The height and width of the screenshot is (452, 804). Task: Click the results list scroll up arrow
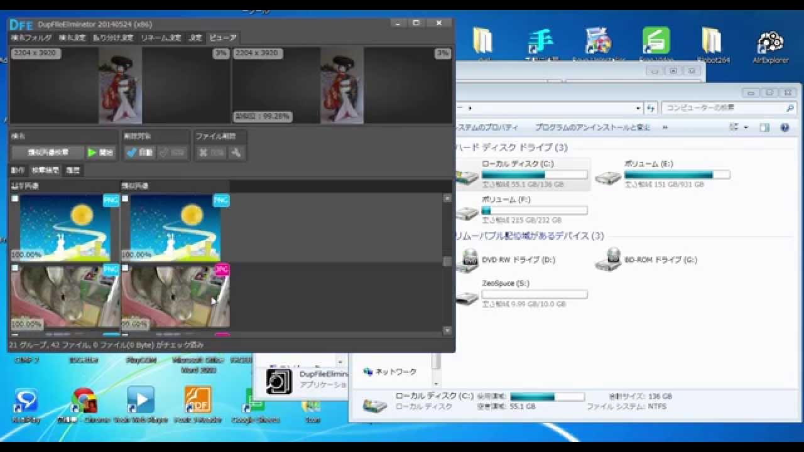(x=447, y=198)
